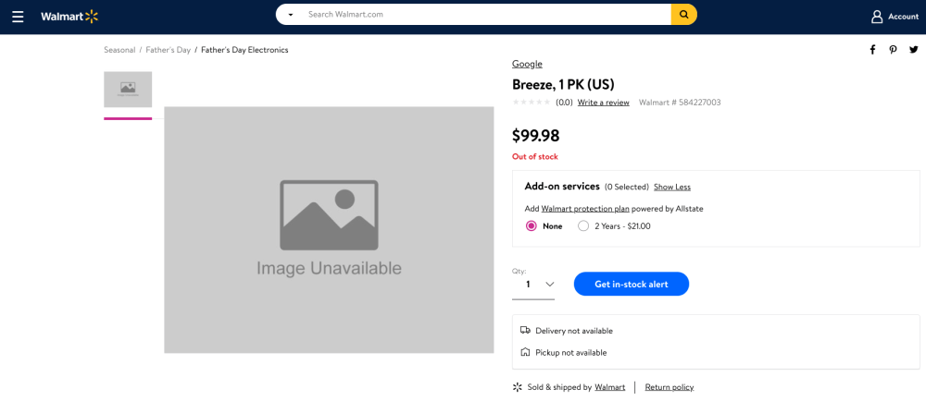Share product on Facebook icon
This screenshot has height=401, width=926.
872,50
